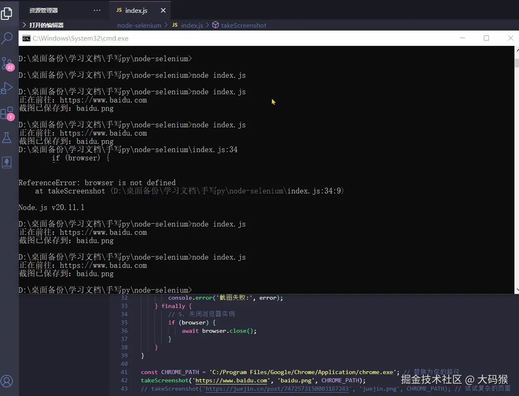Open the Explorer files icon in activity bar
The height and width of the screenshot is (396, 519).
[x=7, y=14]
